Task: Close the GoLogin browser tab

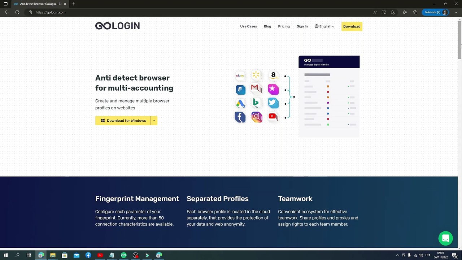Action: point(65,4)
